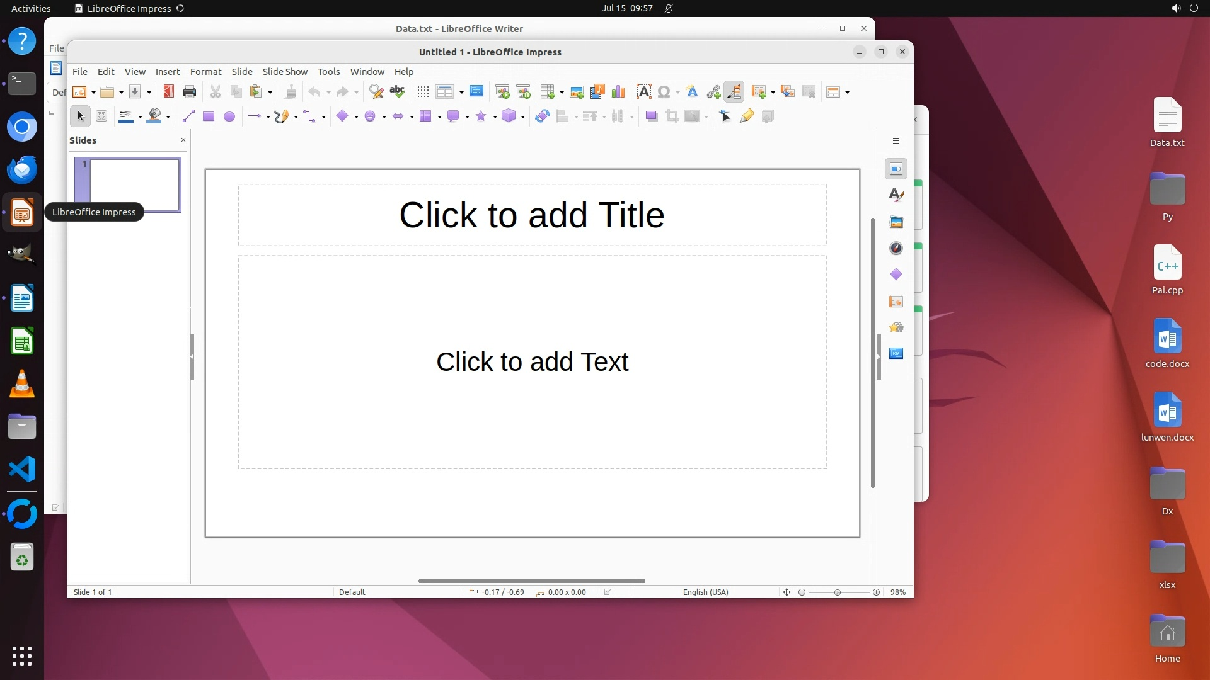Screen dimensions: 1210x680
Task: Expand the Stars and Banners shapes dropdown
Action: 495,116
